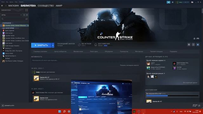Open Знаток AUG achievement thumbnail
The image size is (203, 114).
36,99
